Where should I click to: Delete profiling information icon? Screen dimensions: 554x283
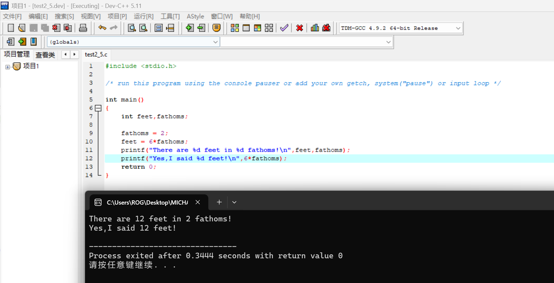pyautogui.click(x=326, y=28)
